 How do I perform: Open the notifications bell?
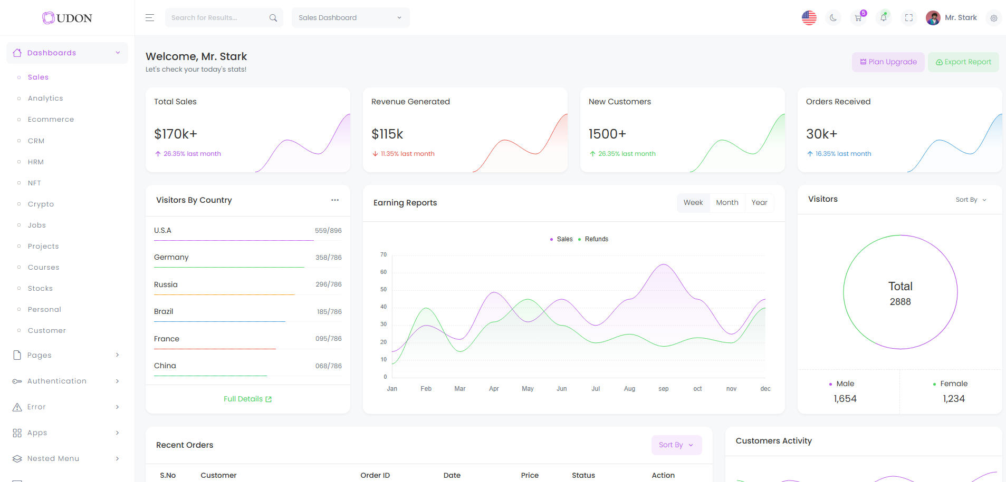point(884,18)
